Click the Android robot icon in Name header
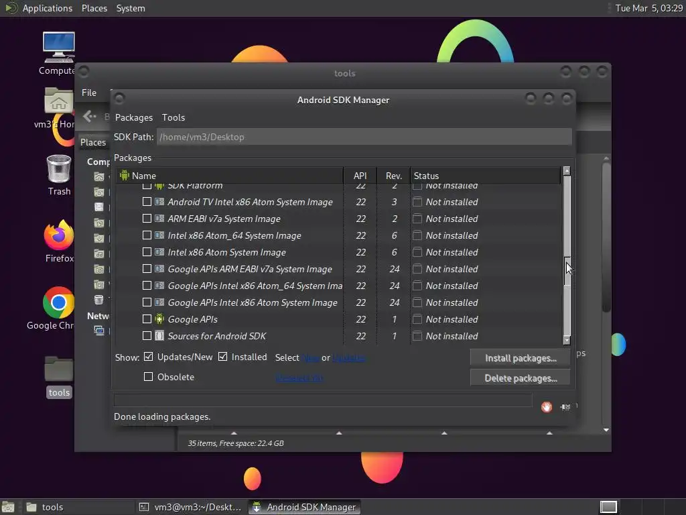This screenshot has width=686, height=515. (125, 176)
